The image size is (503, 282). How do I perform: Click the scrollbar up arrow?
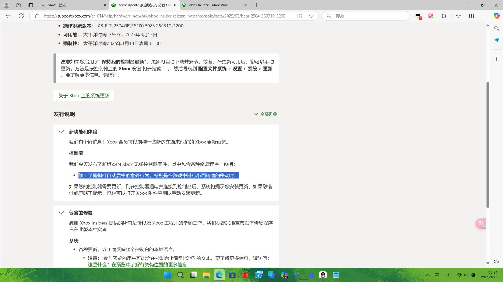point(488,25)
